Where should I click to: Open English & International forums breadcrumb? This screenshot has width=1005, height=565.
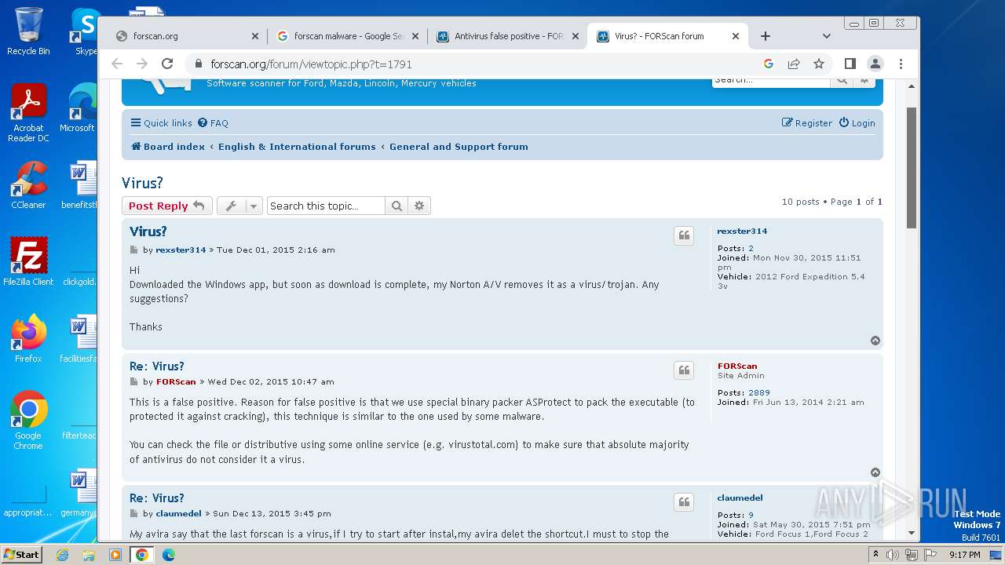(x=297, y=147)
